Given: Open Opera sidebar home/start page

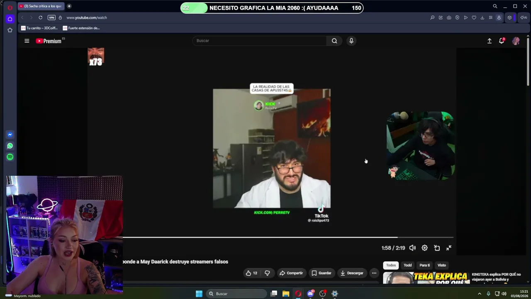Looking at the screenshot, I should pyautogui.click(x=10, y=19).
